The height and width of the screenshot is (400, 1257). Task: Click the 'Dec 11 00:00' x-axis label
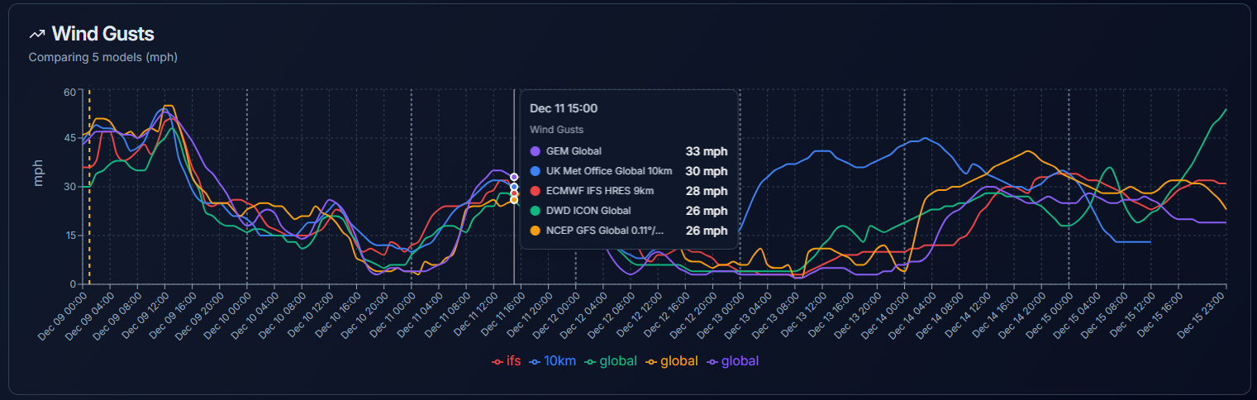click(x=393, y=315)
